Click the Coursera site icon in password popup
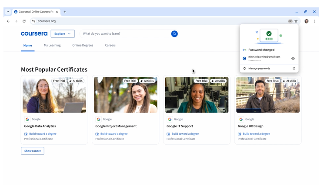 (244, 58)
